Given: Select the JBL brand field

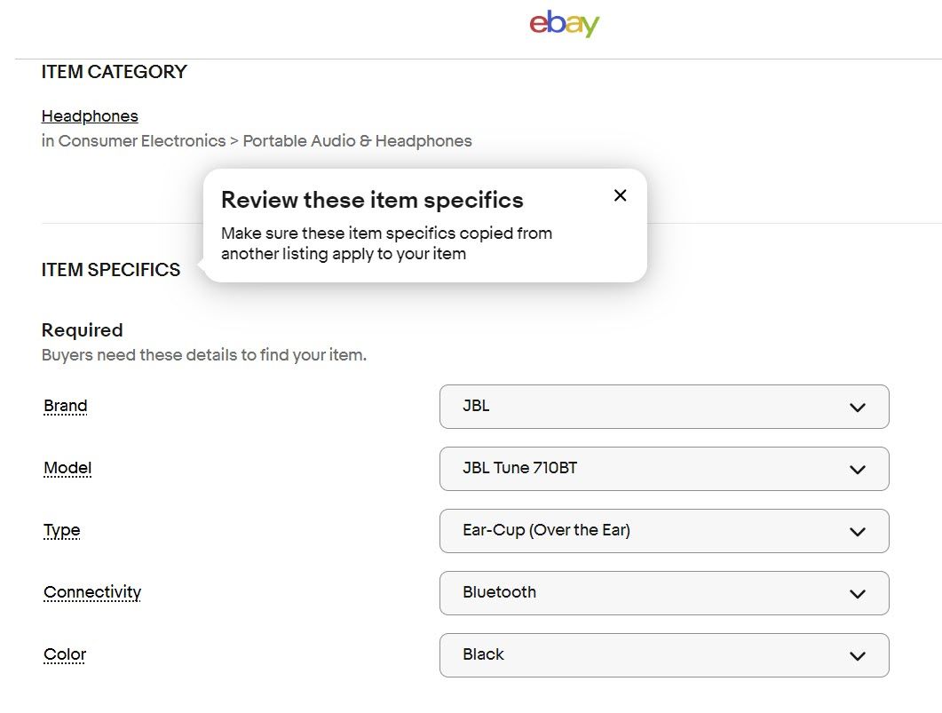Looking at the screenshot, I should click(664, 407).
